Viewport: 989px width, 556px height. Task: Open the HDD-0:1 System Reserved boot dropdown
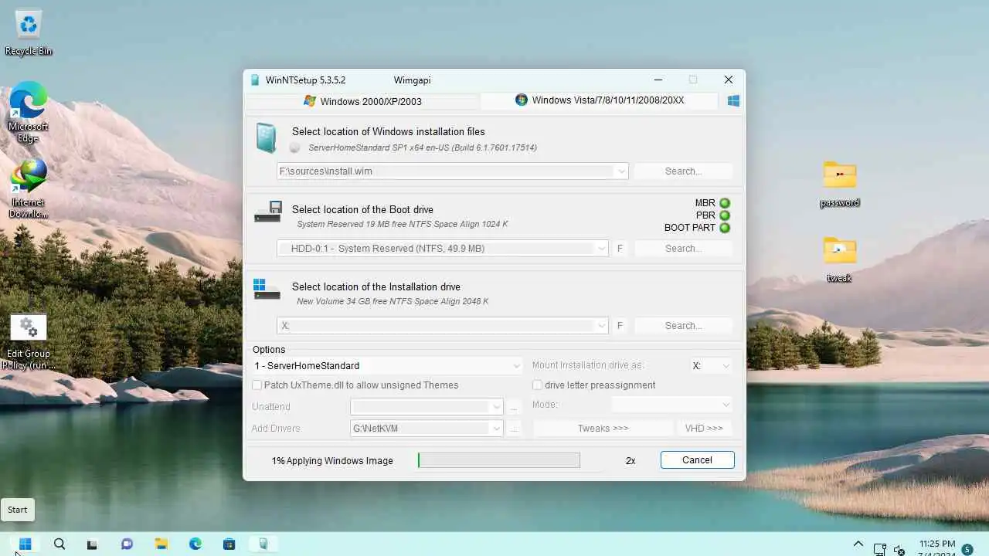(601, 249)
